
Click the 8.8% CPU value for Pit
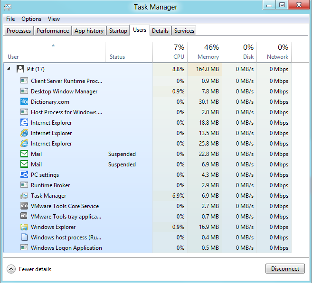point(178,69)
